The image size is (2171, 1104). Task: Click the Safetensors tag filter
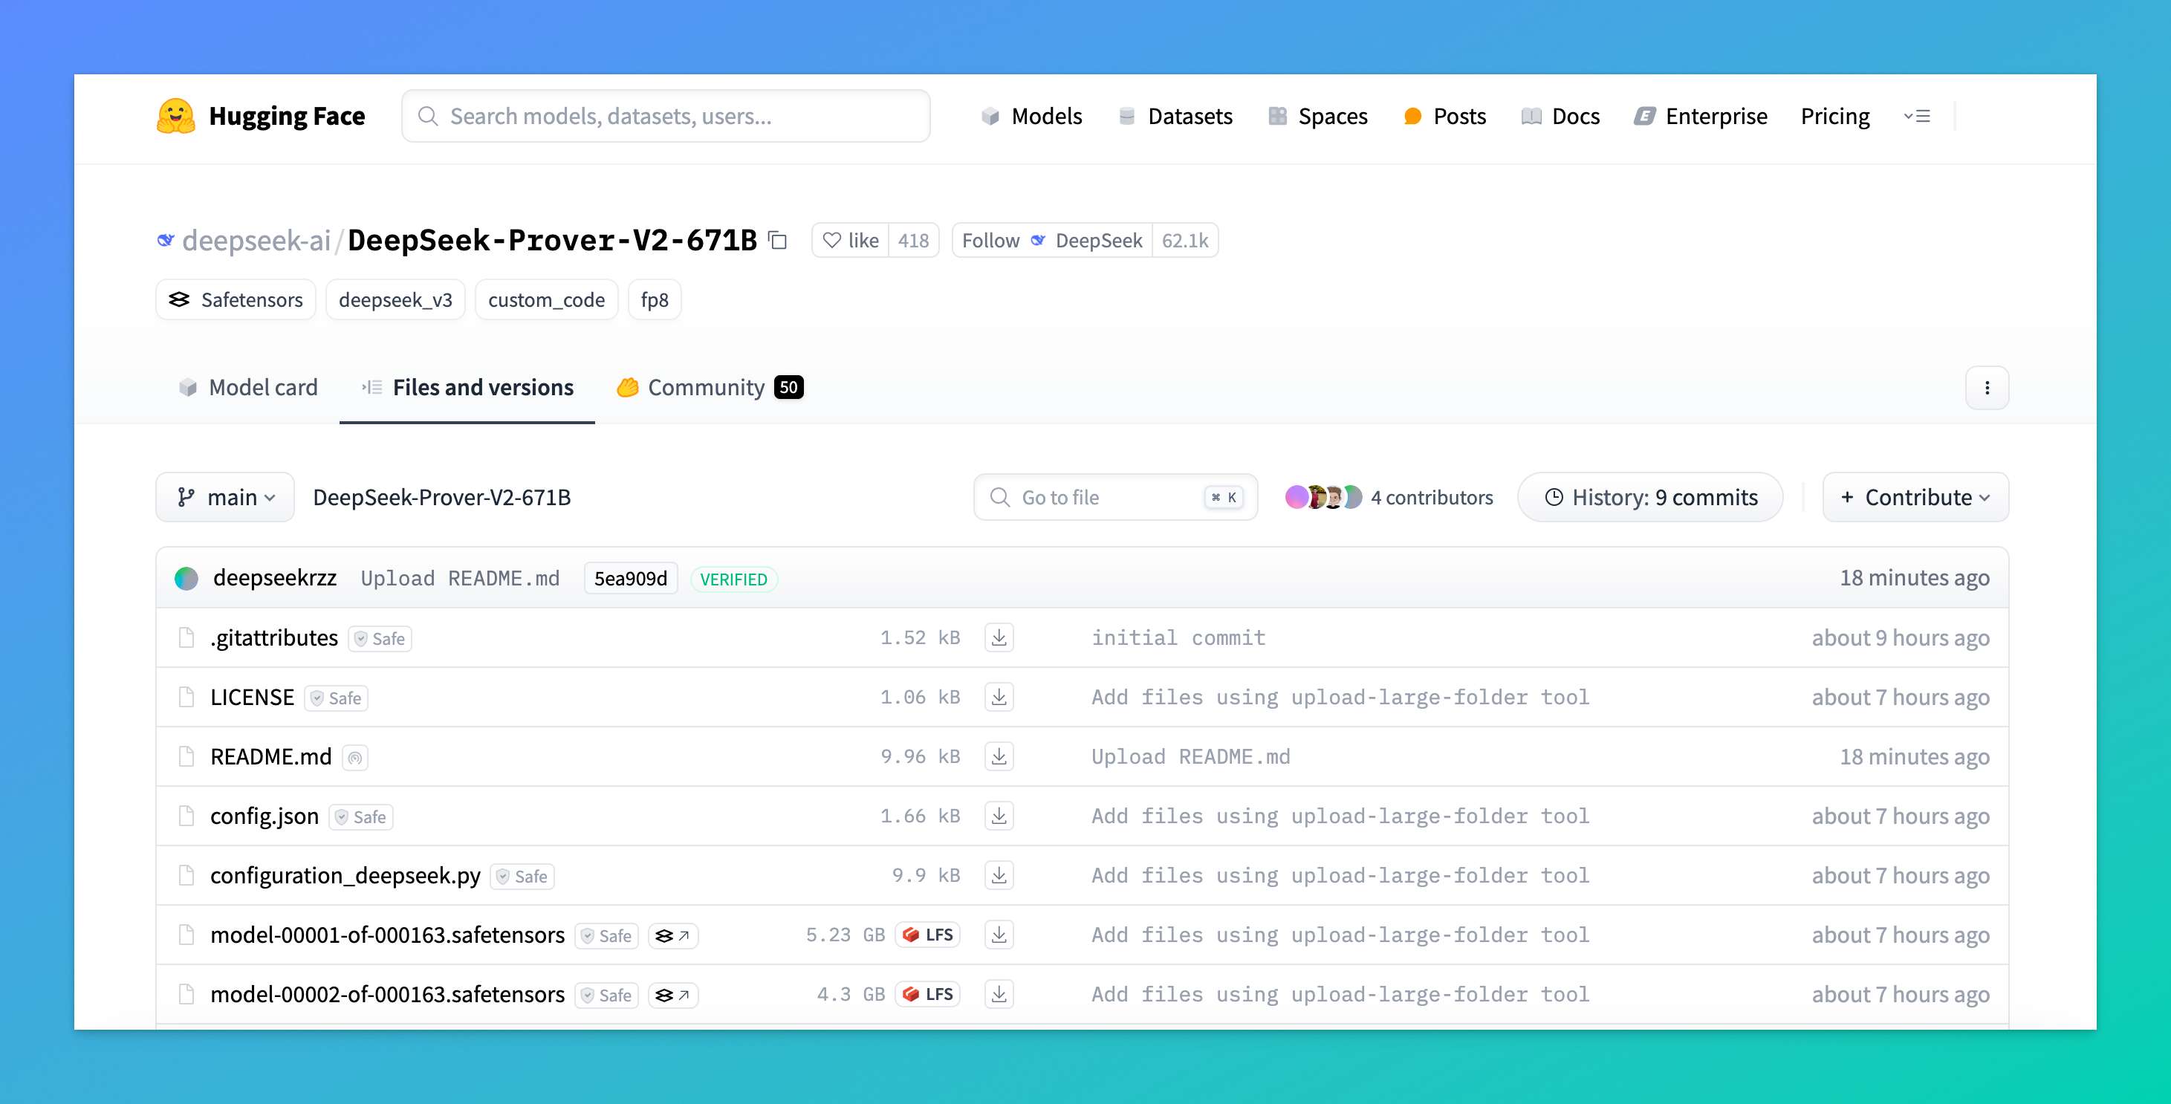pos(236,300)
